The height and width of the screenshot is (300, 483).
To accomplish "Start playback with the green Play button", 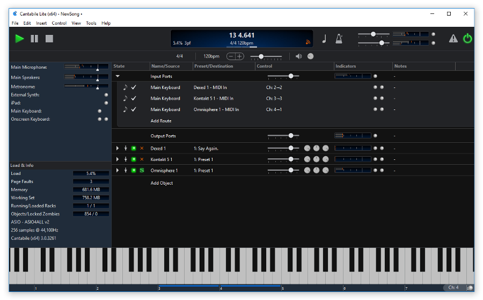I will click(19, 39).
